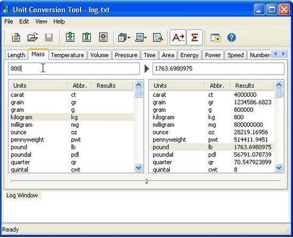Switch to the Area tab
The width and height of the screenshot is (293, 238).
168,55
